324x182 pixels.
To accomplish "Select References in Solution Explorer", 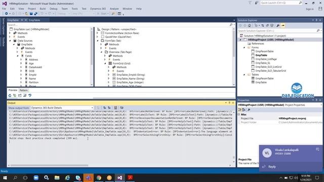I will 258,43.
